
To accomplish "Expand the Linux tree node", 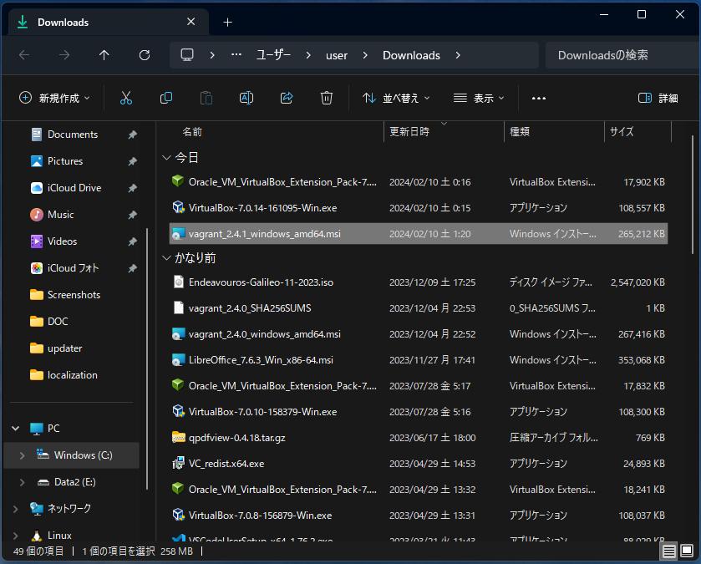I will 15,536.
